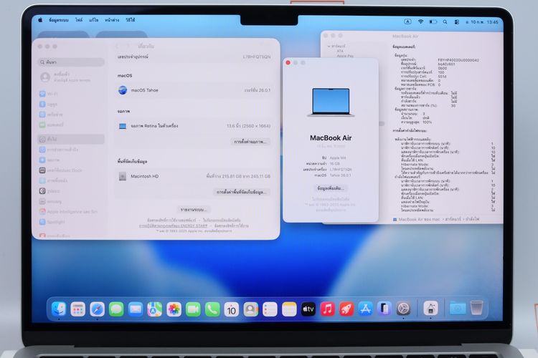538x358 pixels.
Task: Open Calendar showing 10 in the Dock
Action: (x=232, y=309)
